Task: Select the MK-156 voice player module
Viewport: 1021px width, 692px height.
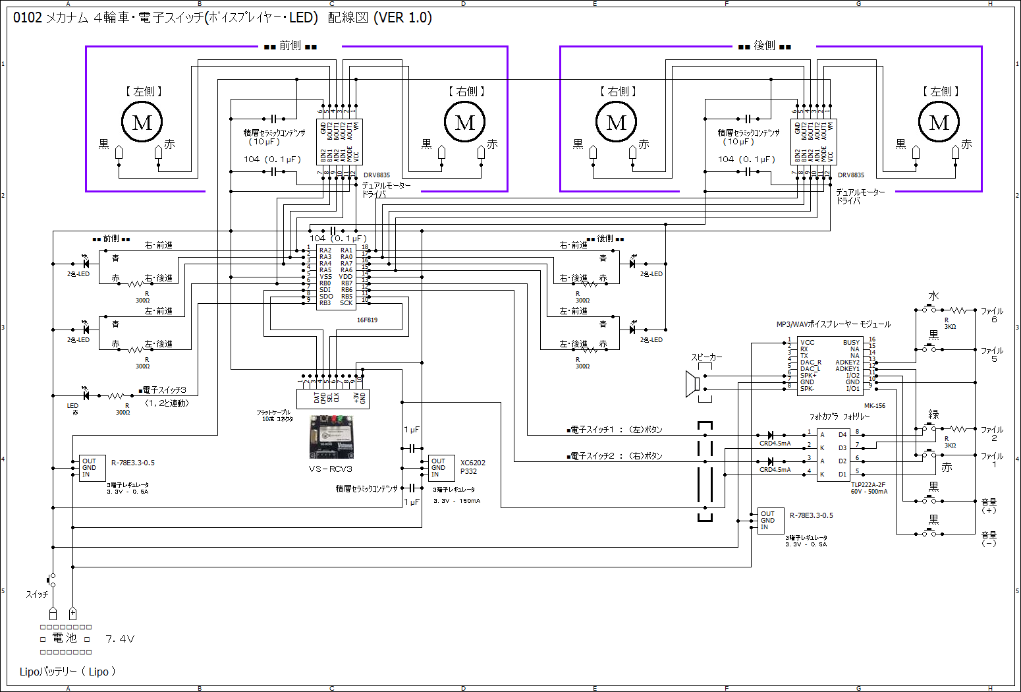Action: pos(830,366)
